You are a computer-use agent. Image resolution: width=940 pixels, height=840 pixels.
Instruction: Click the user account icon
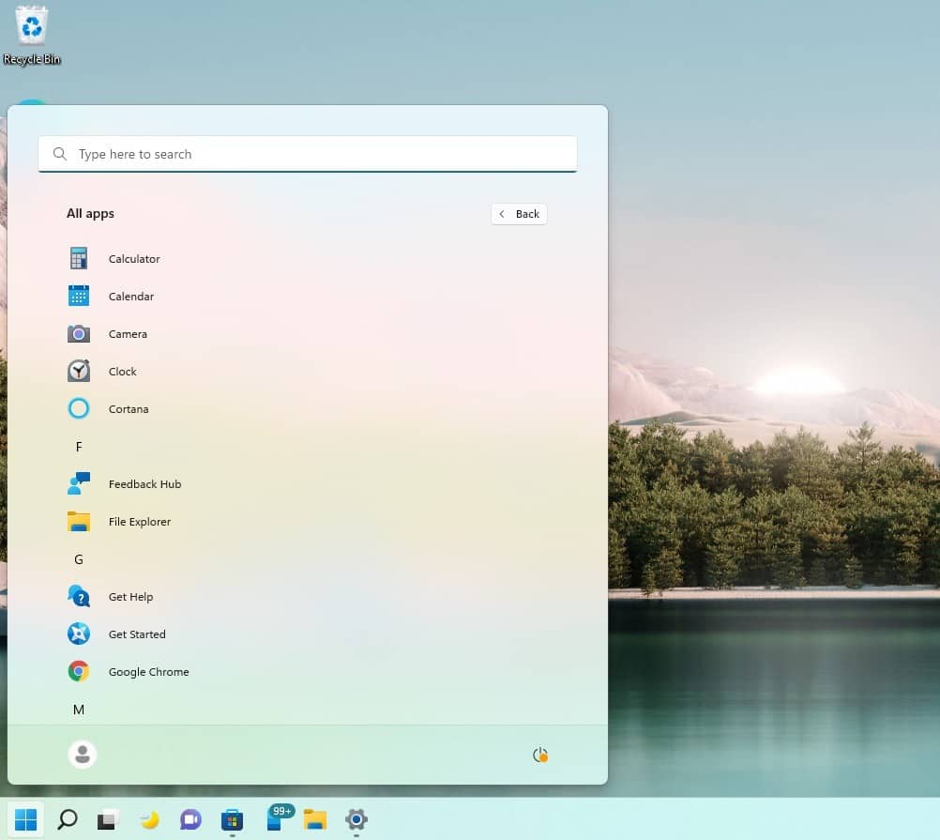[x=83, y=754]
